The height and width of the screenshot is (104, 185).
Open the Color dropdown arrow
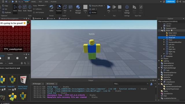coord(85,13)
